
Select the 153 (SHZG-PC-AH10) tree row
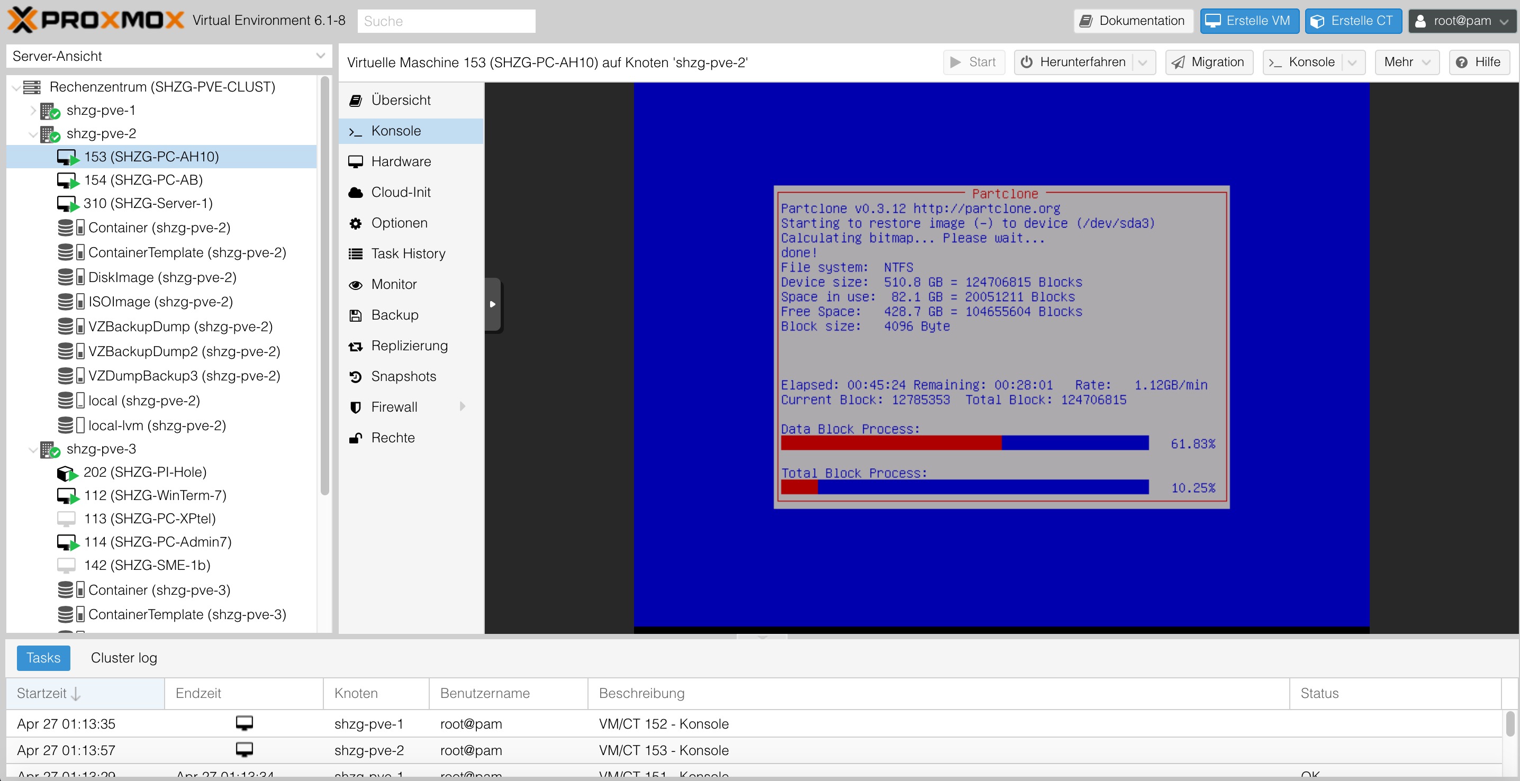161,157
